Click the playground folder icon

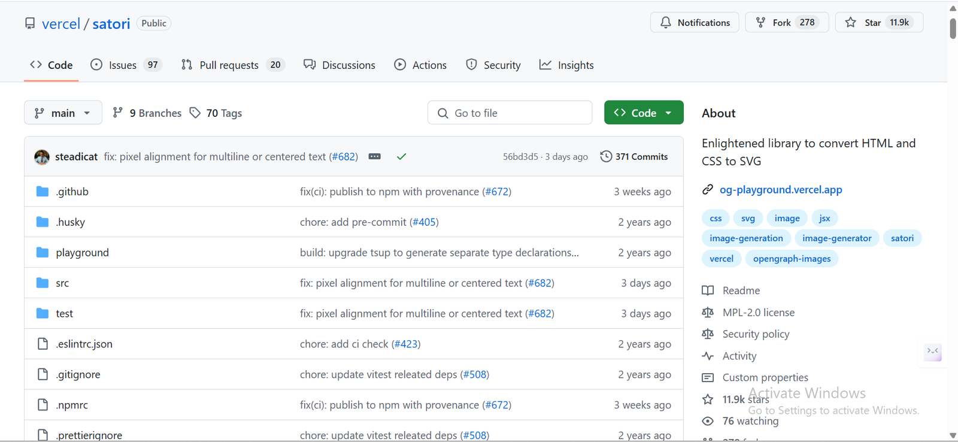(43, 253)
